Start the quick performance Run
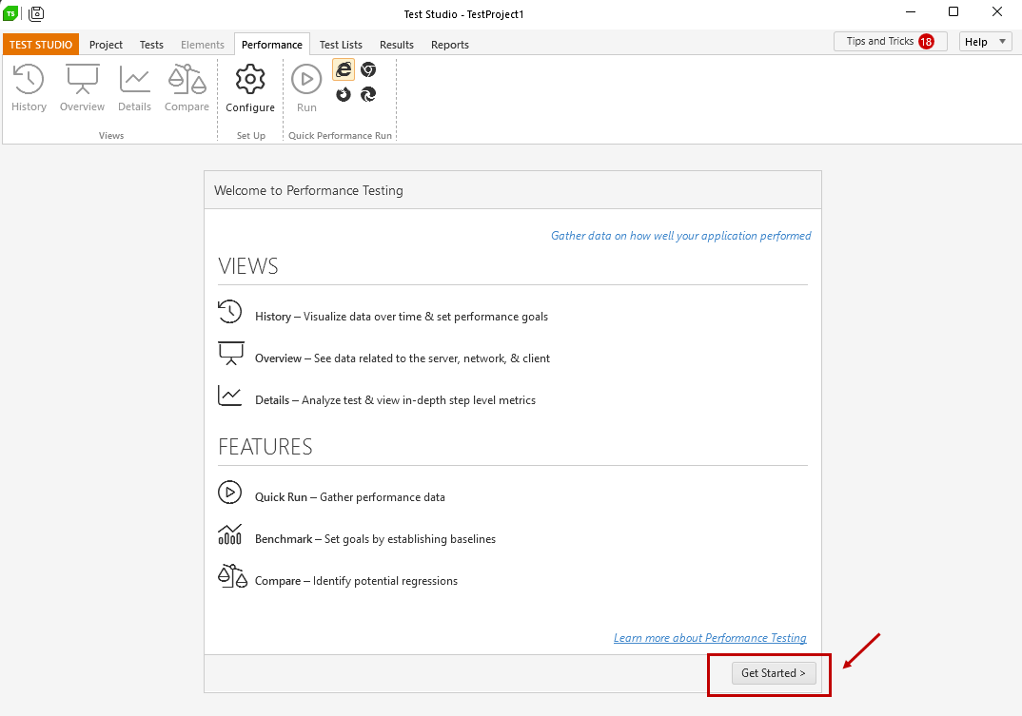The image size is (1022, 716). point(306,88)
